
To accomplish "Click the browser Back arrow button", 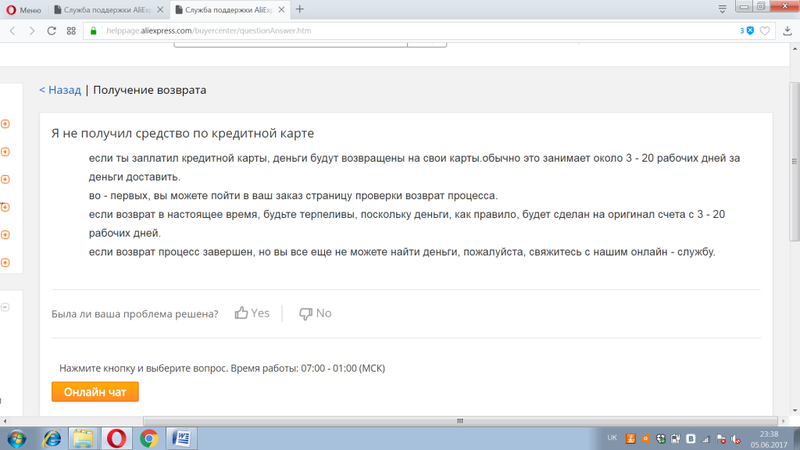I will [12, 31].
